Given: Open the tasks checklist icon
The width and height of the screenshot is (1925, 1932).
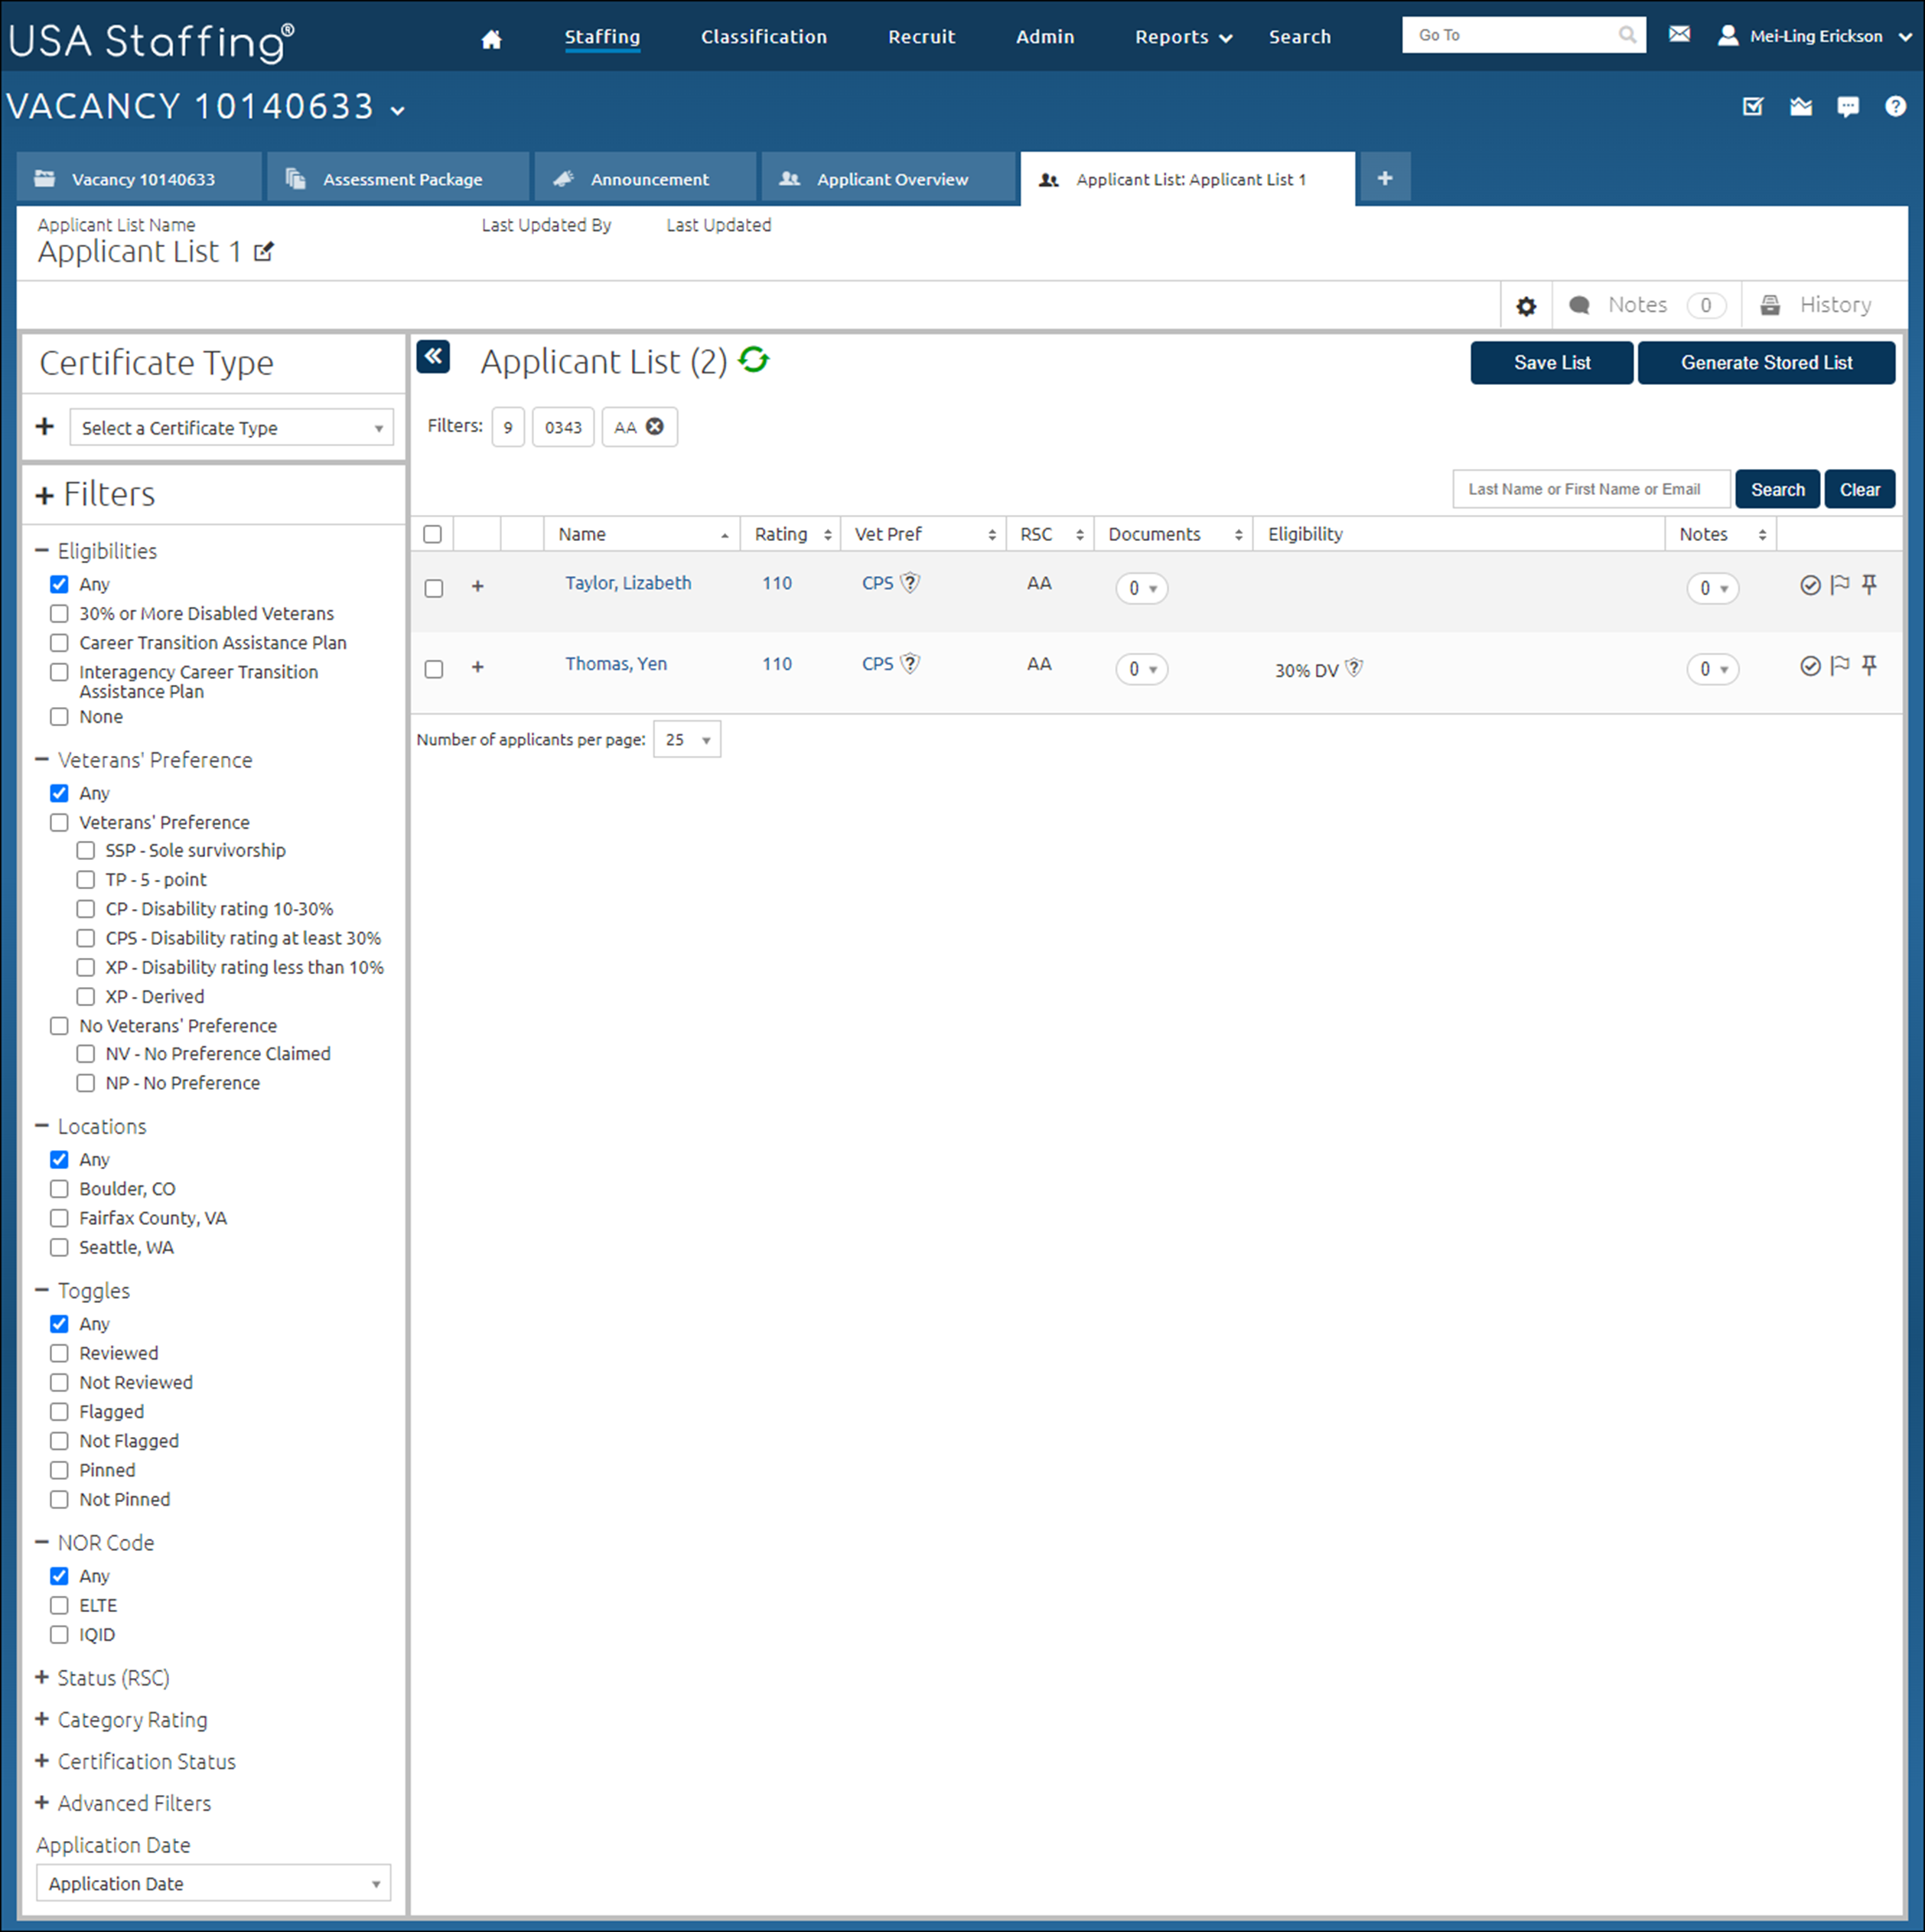Looking at the screenshot, I should click(1753, 106).
